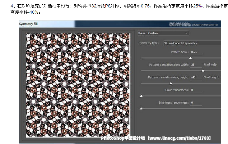Click the "Pattern translation along height:" label
228x144 pixels.
168,77
